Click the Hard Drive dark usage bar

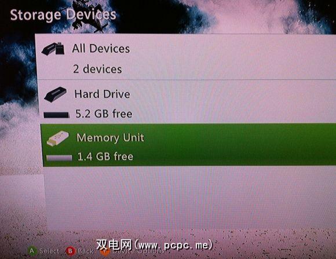[x=57, y=115]
